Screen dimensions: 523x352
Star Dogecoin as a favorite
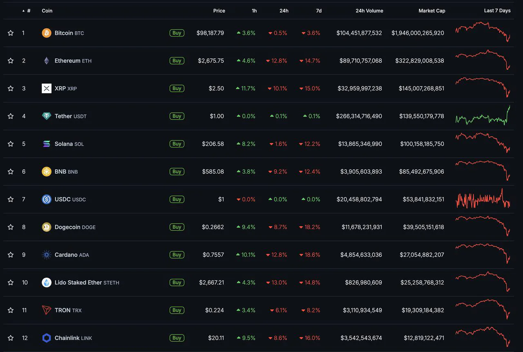(11, 227)
